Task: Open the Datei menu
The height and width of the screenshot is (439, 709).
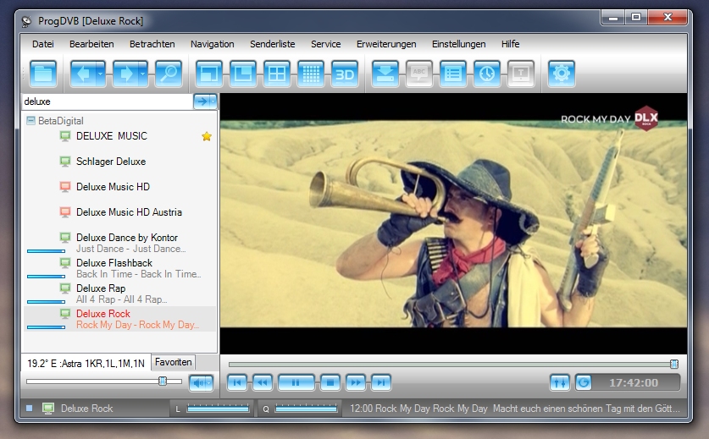Action: coord(43,44)
